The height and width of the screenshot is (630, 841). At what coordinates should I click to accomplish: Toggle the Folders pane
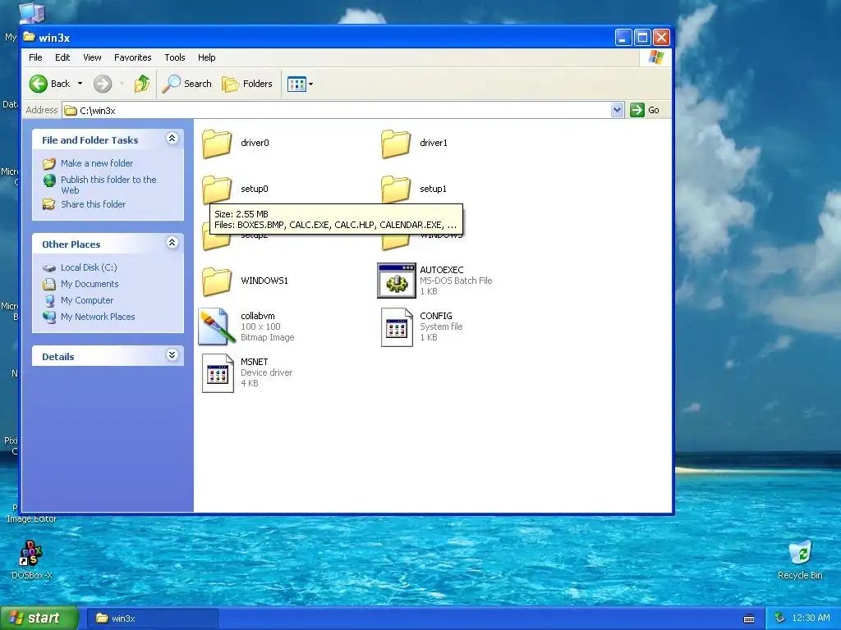tap(247, 84)
